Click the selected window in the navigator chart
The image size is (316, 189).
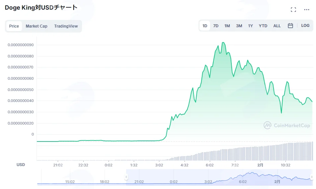point(219,177)
